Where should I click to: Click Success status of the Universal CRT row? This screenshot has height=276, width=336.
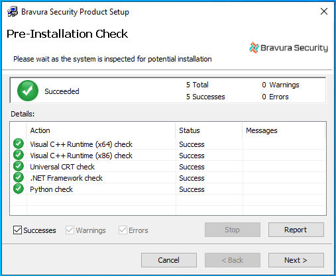tap(192, 167)
